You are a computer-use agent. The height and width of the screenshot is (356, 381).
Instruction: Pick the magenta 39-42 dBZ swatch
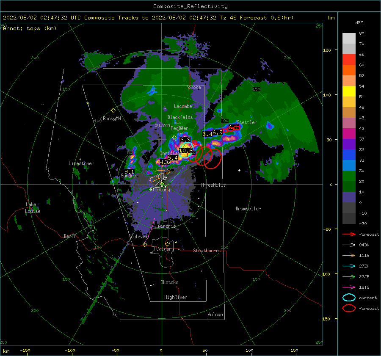(x=349, y=134)
